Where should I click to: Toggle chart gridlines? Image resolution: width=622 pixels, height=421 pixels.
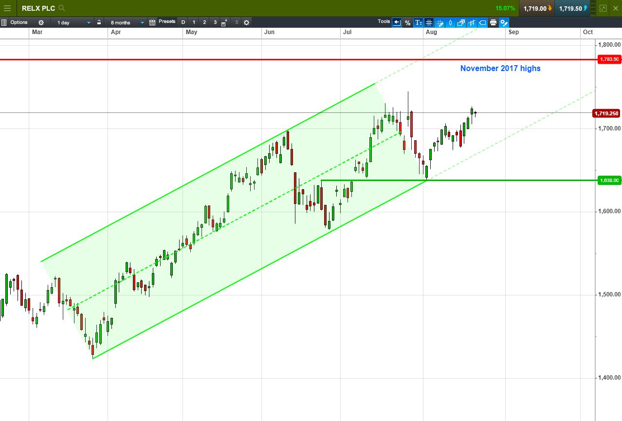coord(429,22)
